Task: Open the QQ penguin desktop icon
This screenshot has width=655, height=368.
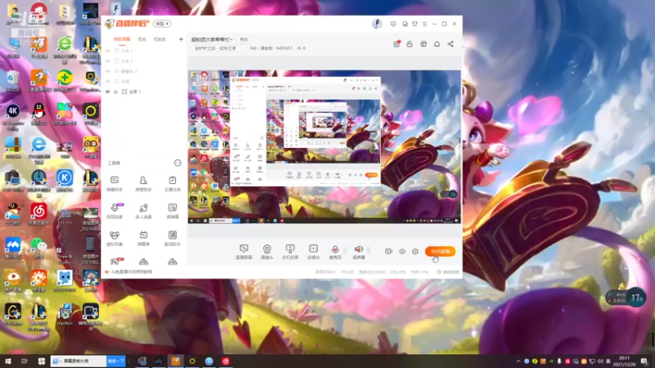Action: click(x=38, y=114)
